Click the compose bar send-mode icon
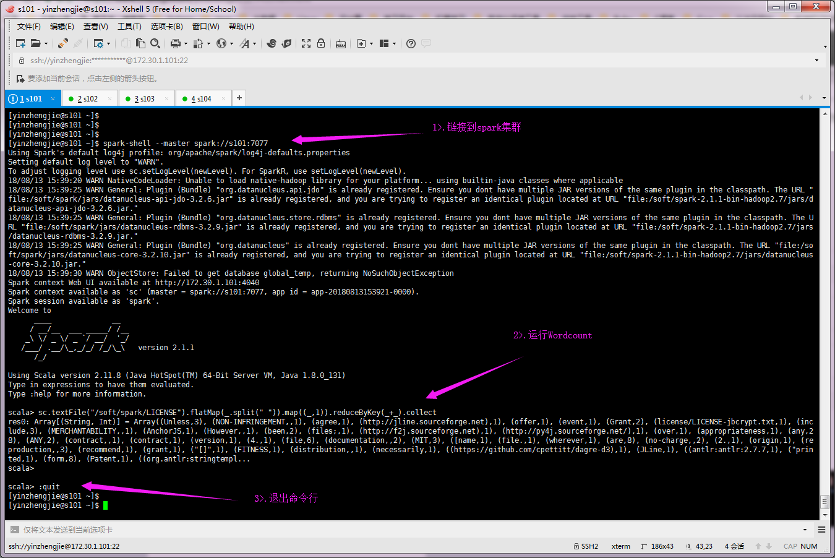 (14, 530)
